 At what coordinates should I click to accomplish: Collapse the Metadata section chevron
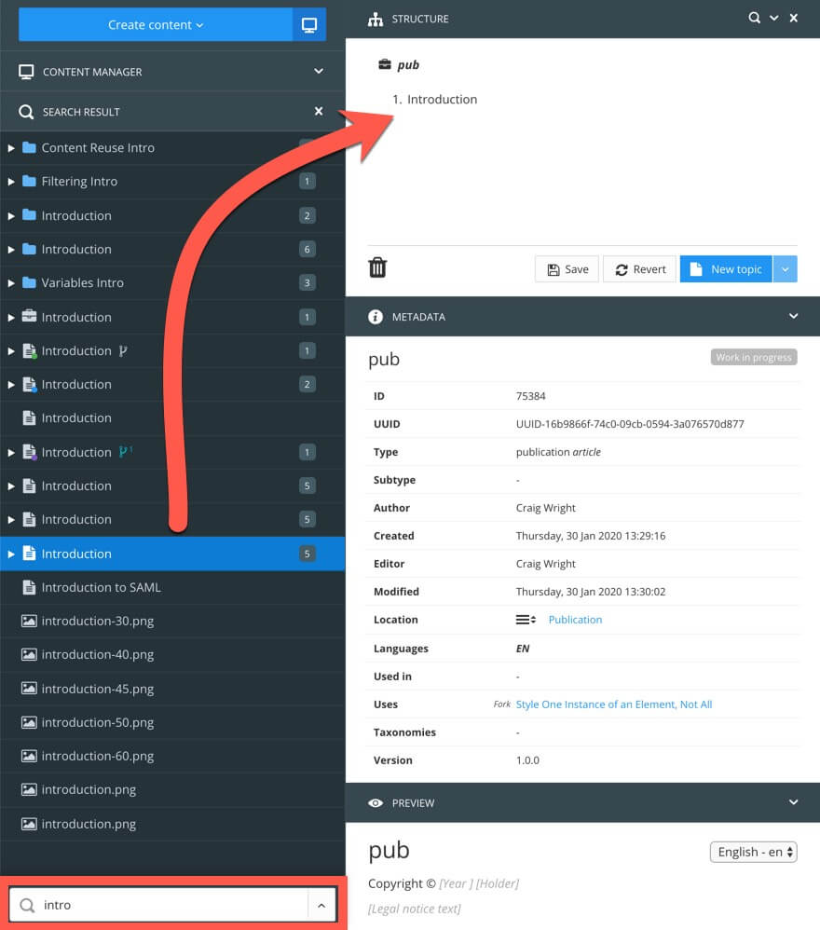pyautogui.click(x=793, y=316)
